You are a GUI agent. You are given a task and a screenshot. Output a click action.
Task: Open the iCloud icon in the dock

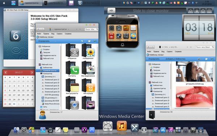pos(108,126)
